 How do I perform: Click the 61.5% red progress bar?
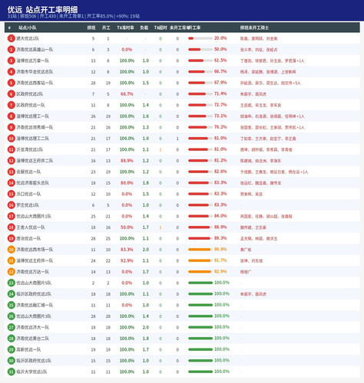tap(200, 61)
